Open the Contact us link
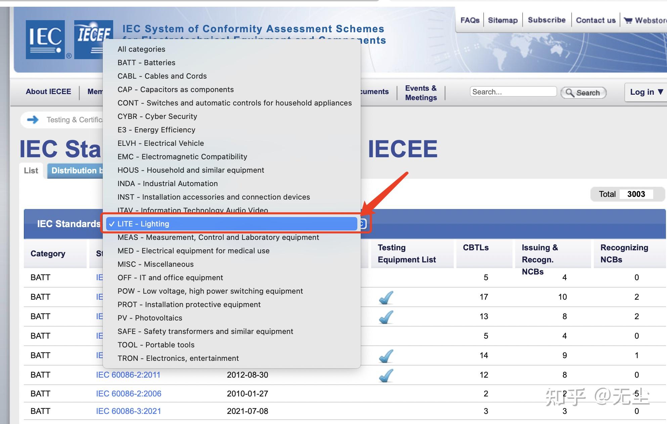Viewport: 667px width, 424px height. click(595, 20)
